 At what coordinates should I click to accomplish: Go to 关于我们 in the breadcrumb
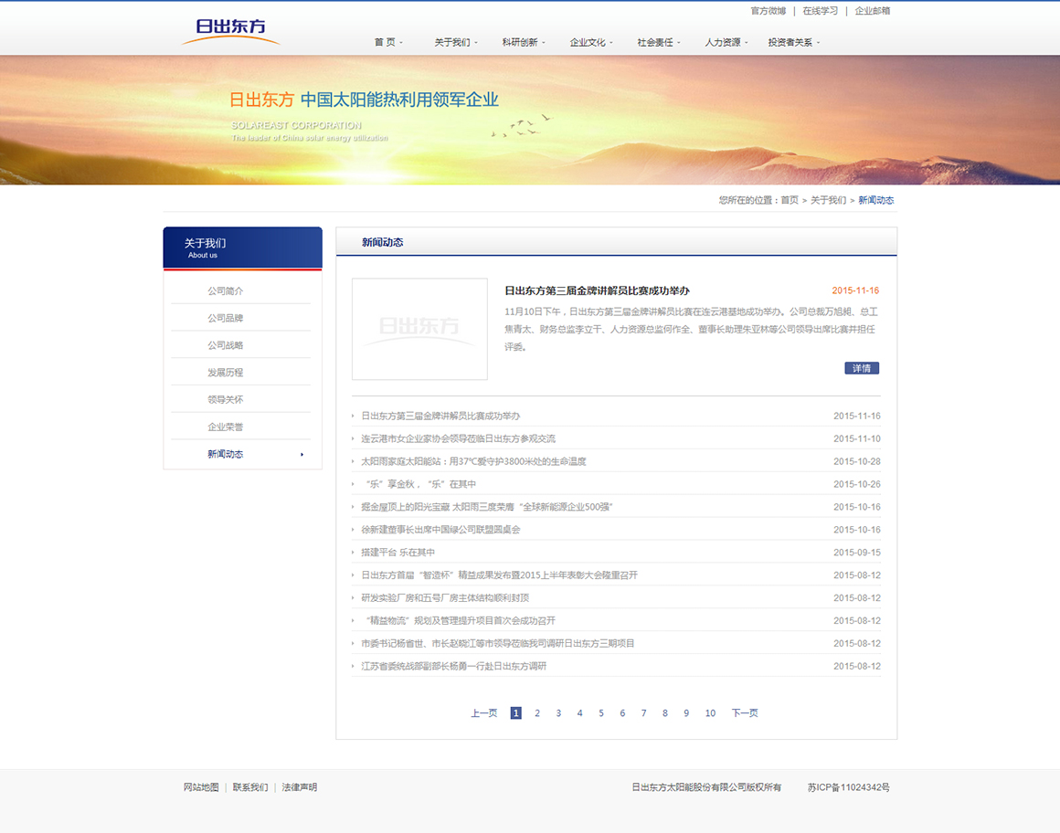click(x=828, y=200)
